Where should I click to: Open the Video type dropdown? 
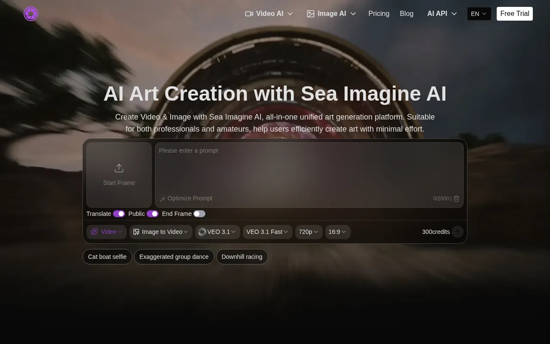coord(107,232)
